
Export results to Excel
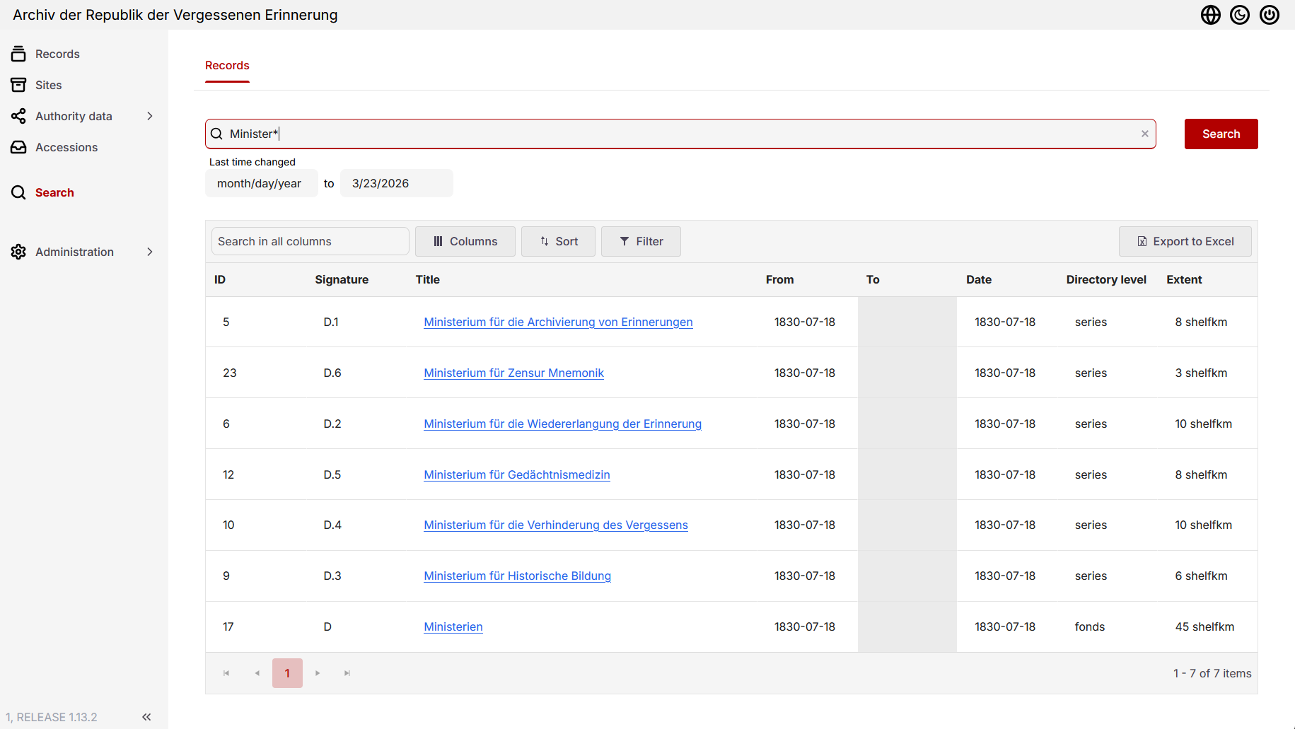pos(1185,241)
